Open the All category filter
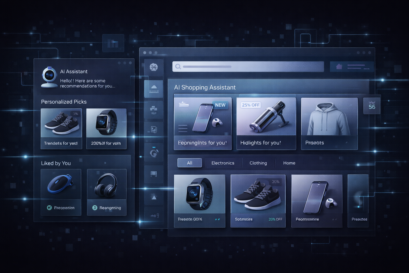The height and width of the screenshot is (273, 409). point(189,163)
